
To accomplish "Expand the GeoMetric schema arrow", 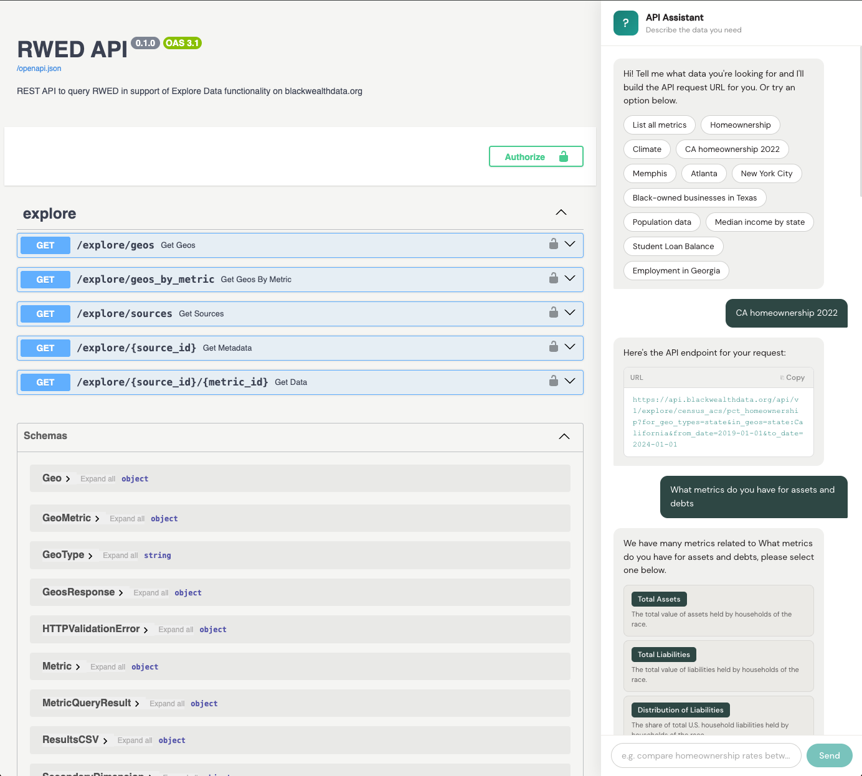I will click(x=97, y=519).
